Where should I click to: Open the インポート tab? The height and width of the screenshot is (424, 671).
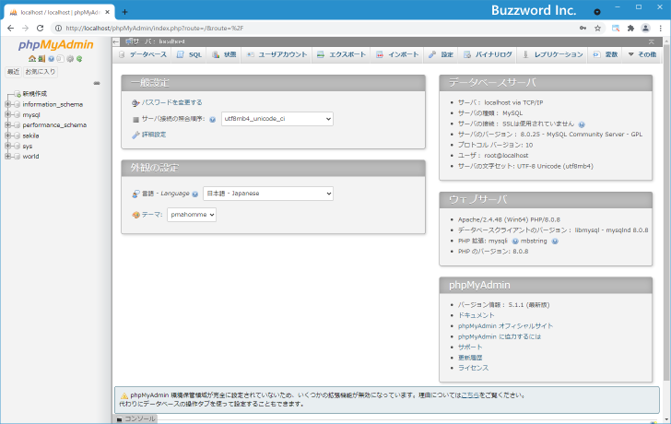[397, 54]
